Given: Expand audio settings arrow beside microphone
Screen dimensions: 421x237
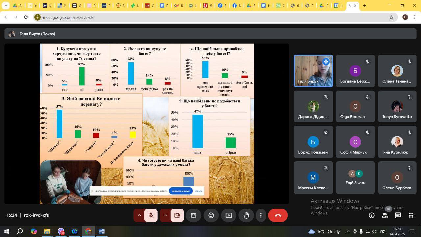Looking at the screenshot, I should [x=139, y=215].
